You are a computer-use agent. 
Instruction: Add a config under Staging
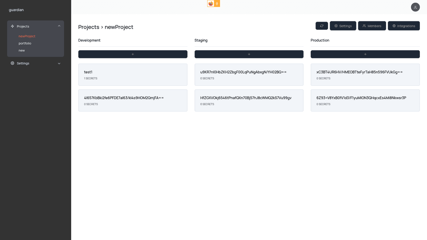pos(249,54)
